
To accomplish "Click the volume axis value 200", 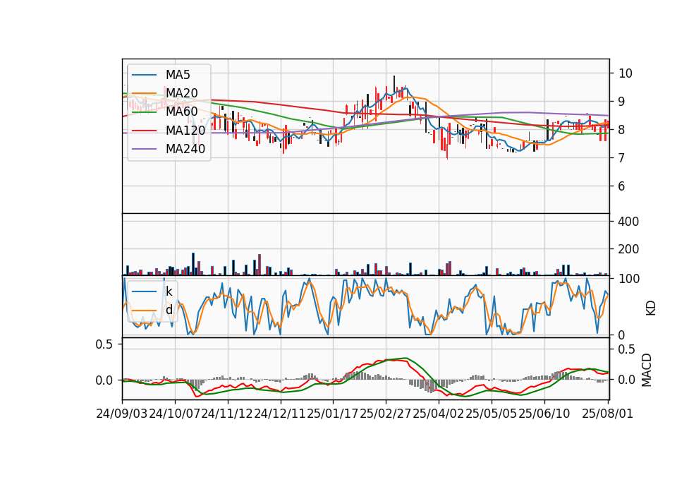I will pyautogui.click(x=628, y=249).
